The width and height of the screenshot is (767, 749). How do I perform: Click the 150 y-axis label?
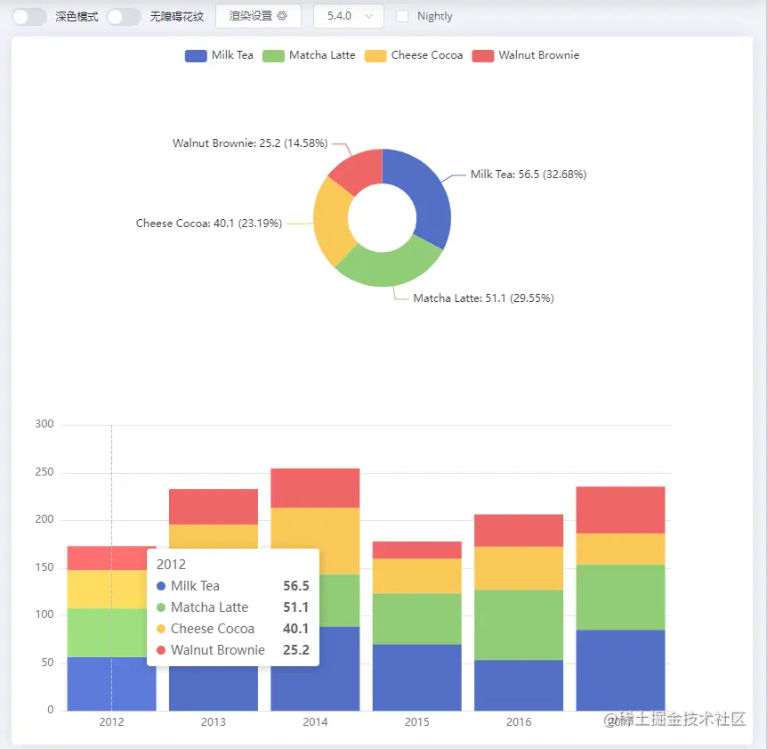[44, 567]
